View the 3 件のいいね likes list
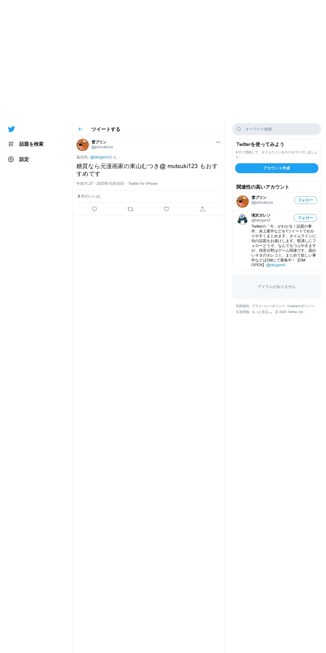 (x=89, y=196)
